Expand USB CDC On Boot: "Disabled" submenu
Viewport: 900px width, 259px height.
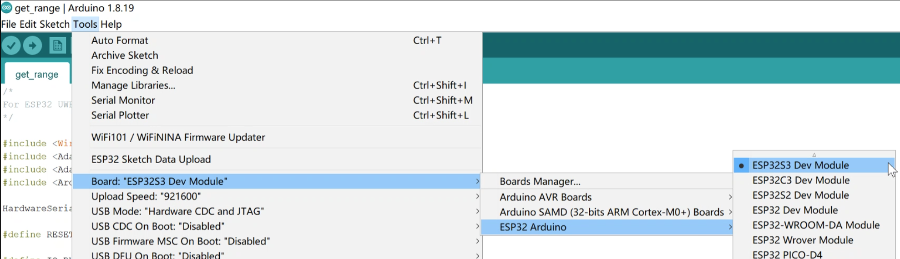pyautogui.click(x=277, y=226)
